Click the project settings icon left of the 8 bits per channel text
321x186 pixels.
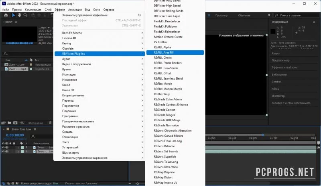click(22, 123)
